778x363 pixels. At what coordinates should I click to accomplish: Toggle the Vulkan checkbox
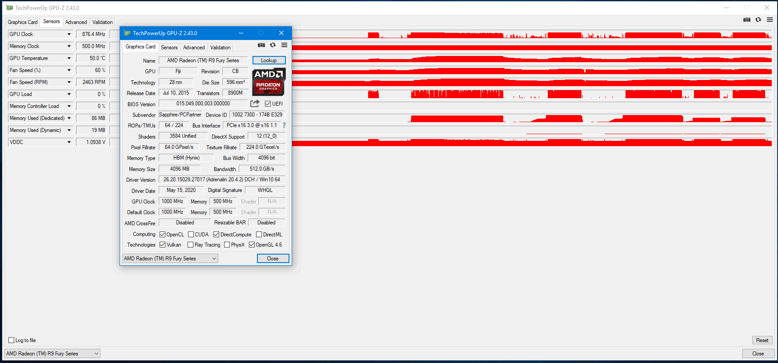click(x=162, y=245)
